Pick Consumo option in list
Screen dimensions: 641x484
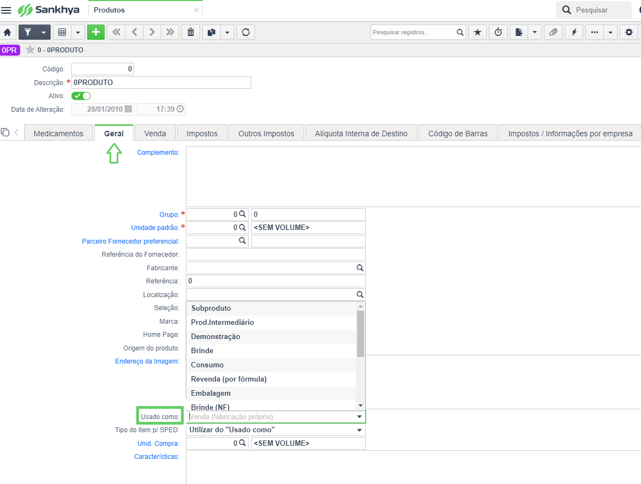click(x=271, y=365)
